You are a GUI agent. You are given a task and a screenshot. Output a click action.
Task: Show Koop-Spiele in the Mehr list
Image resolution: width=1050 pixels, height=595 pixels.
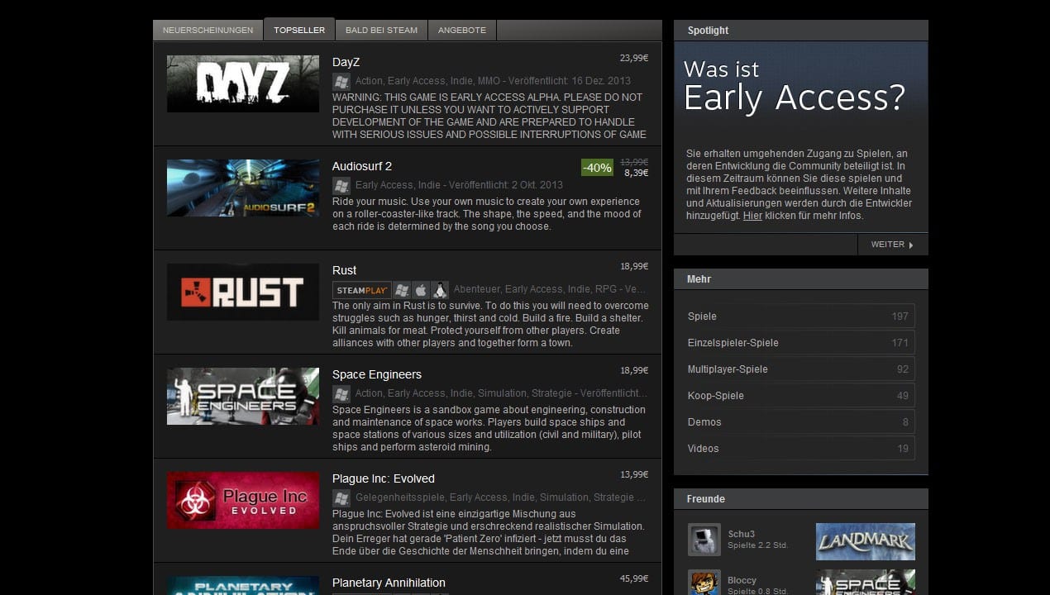point(715,396)
